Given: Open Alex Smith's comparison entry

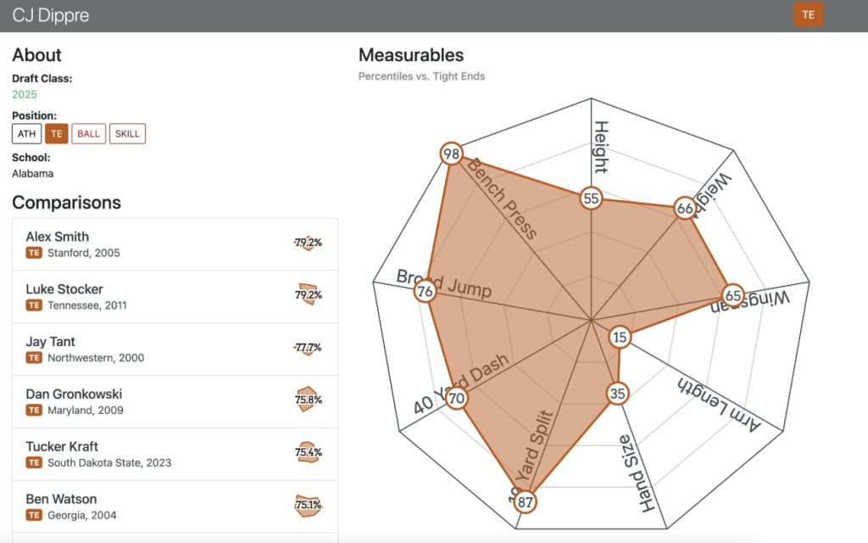Looking at the screenshot, I should tap(57, 237).
